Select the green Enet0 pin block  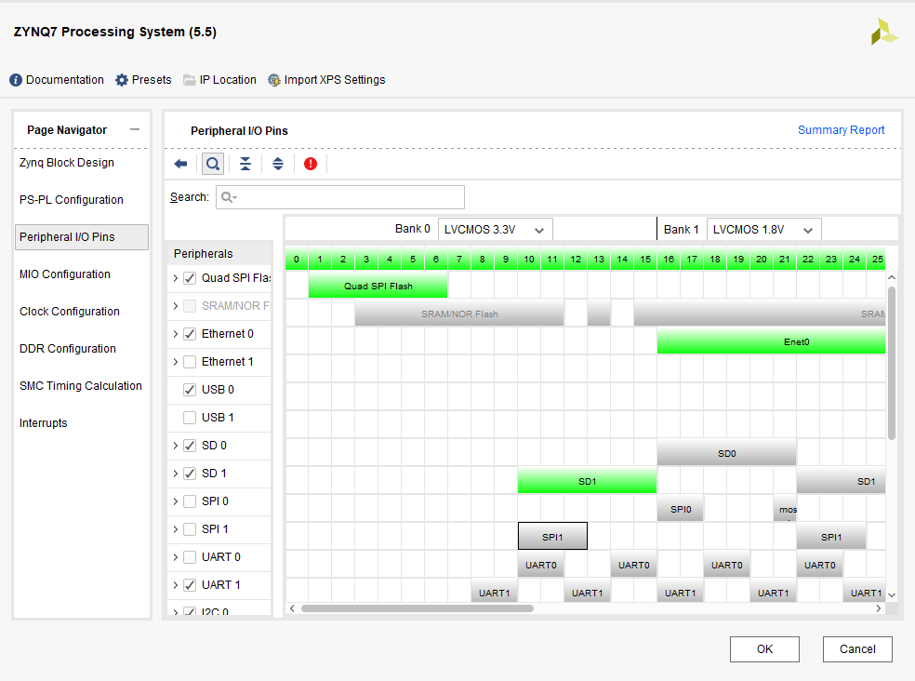coord(772,342)
